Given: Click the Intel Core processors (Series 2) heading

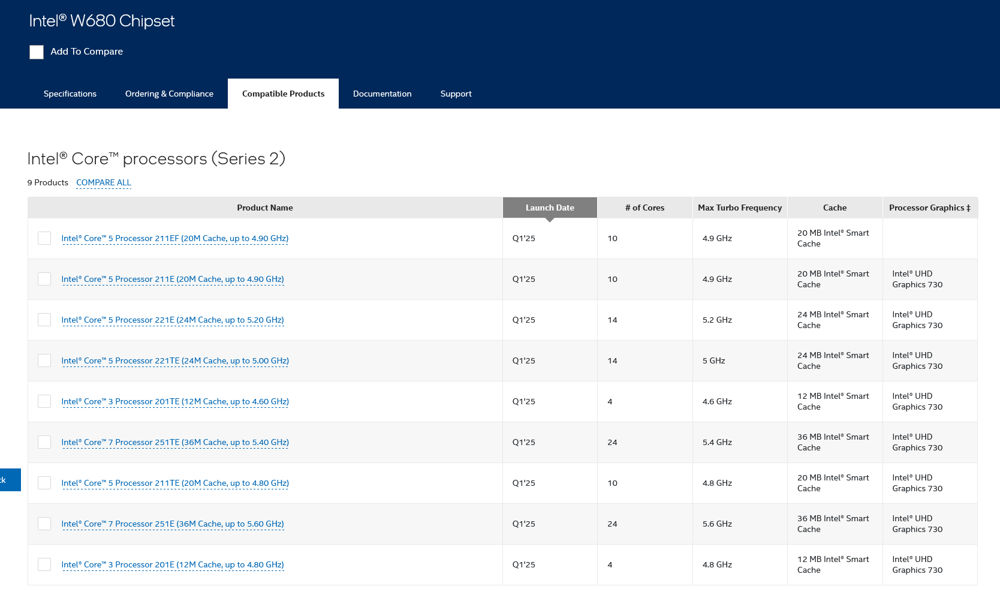Looking at the screenshot, I should pyautogui.click(x=156, y=158).
